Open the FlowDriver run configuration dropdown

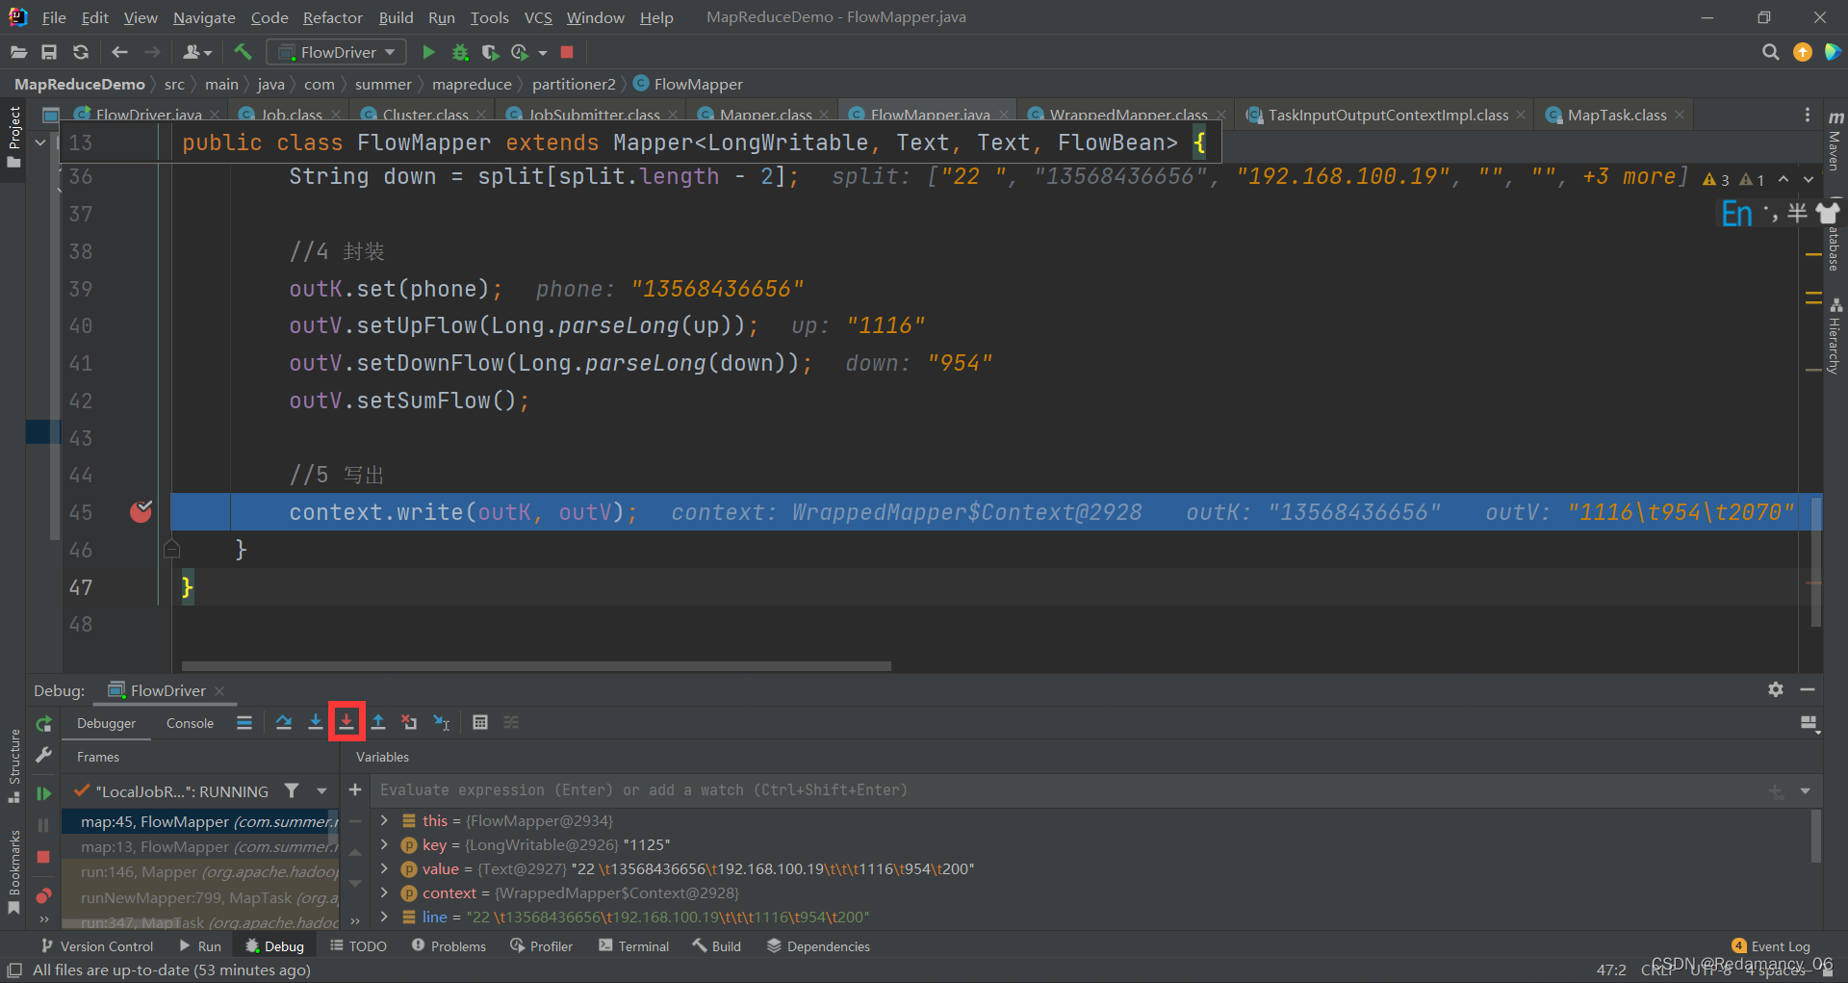pos(336,52)
